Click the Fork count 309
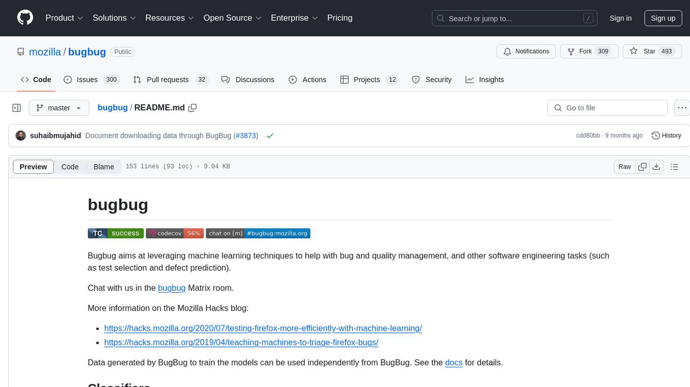Viewport: 690px width, 387px height. (x=603, y=52)
